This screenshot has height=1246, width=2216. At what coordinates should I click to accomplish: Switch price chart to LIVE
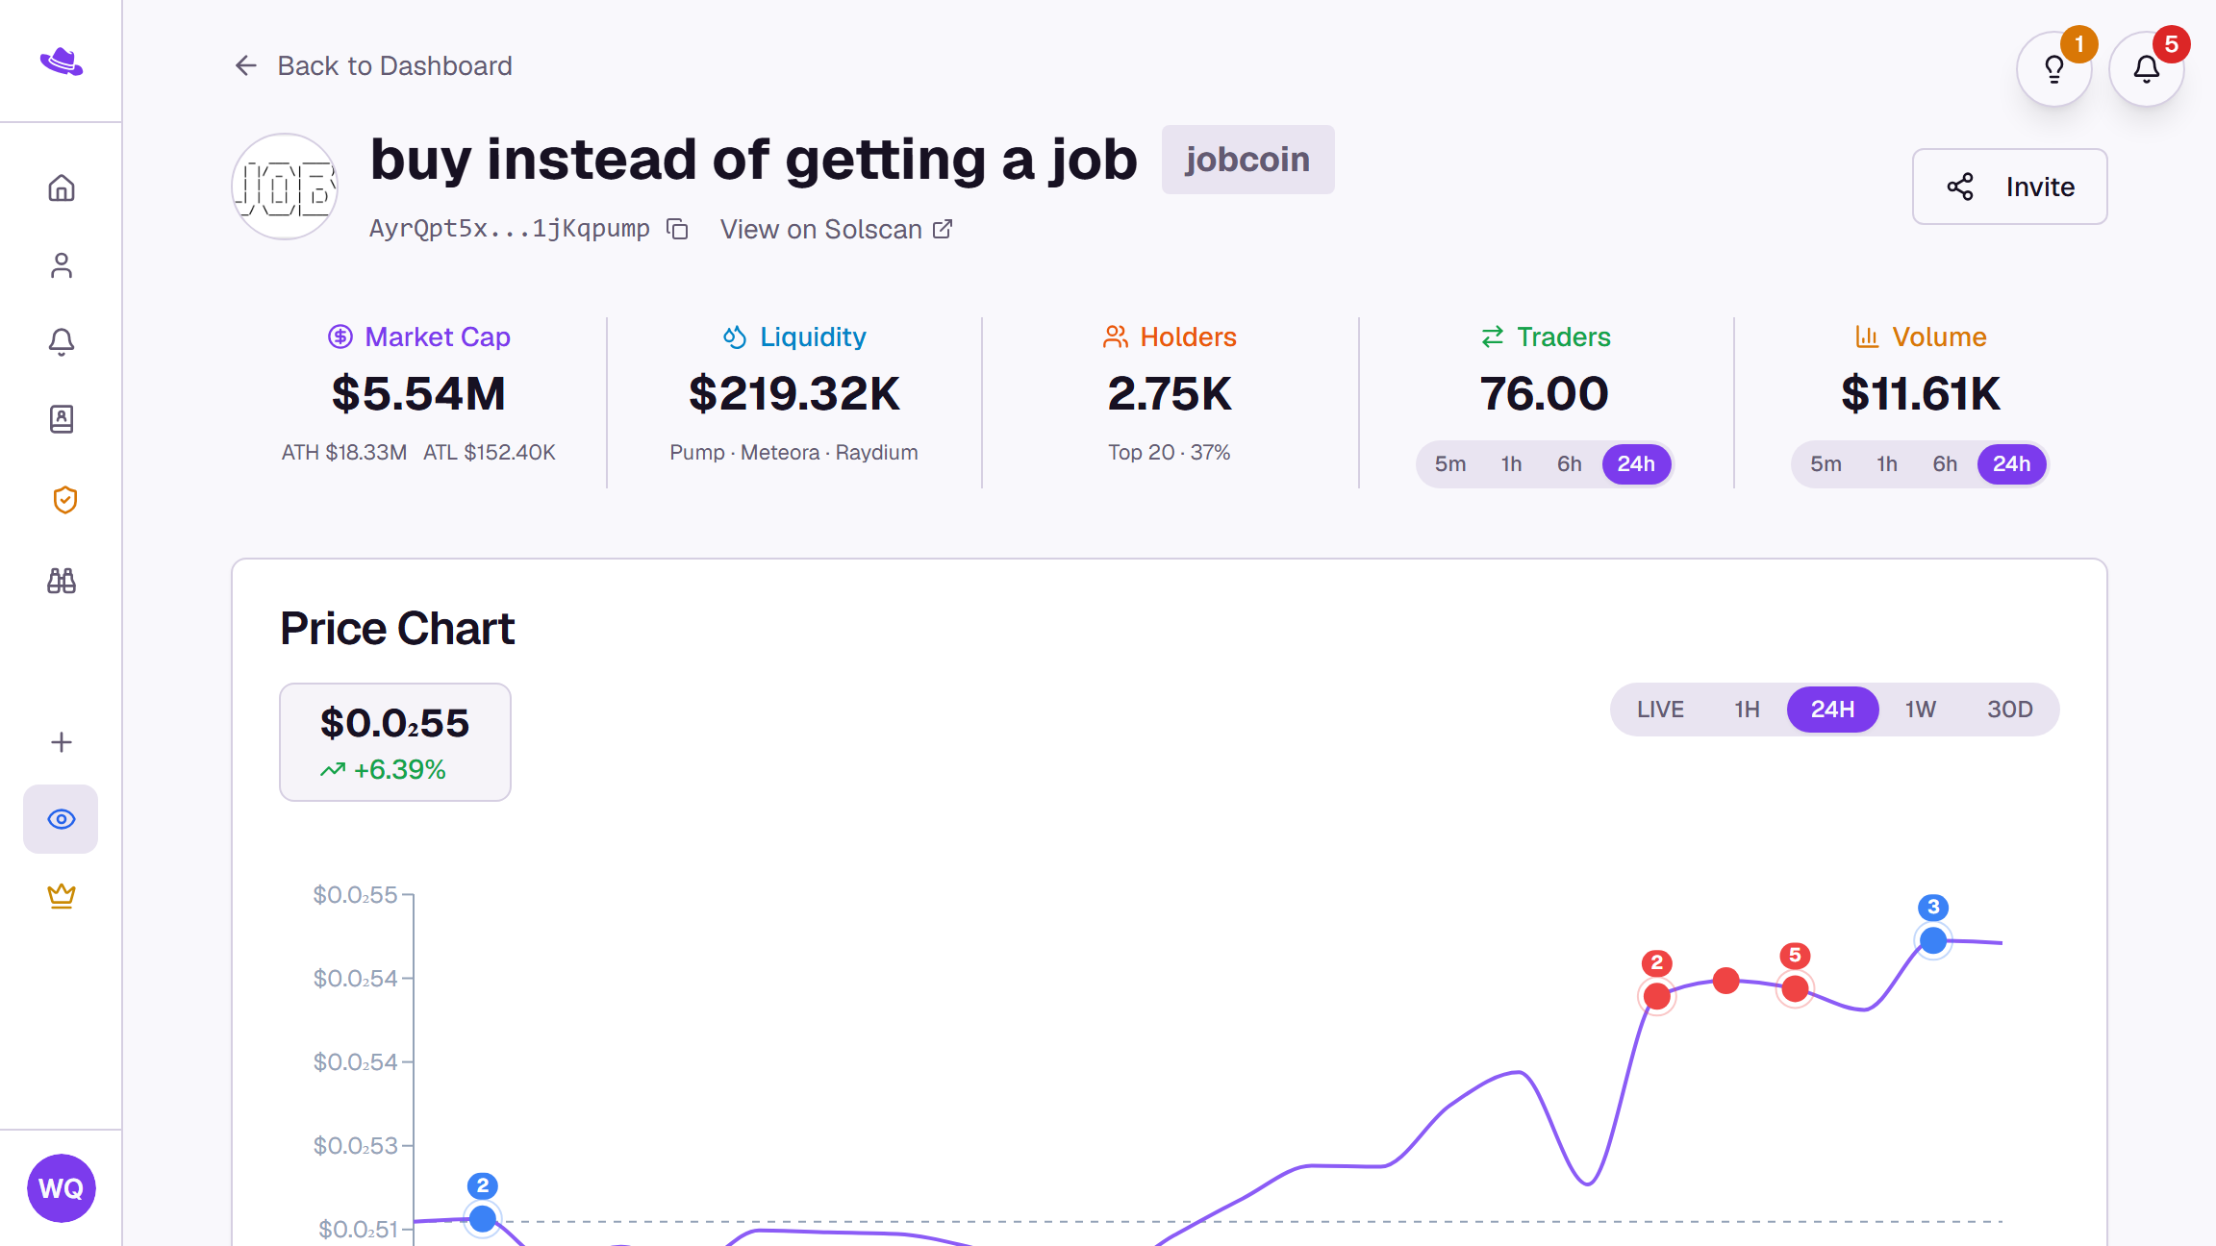[x=1660, y=710]
